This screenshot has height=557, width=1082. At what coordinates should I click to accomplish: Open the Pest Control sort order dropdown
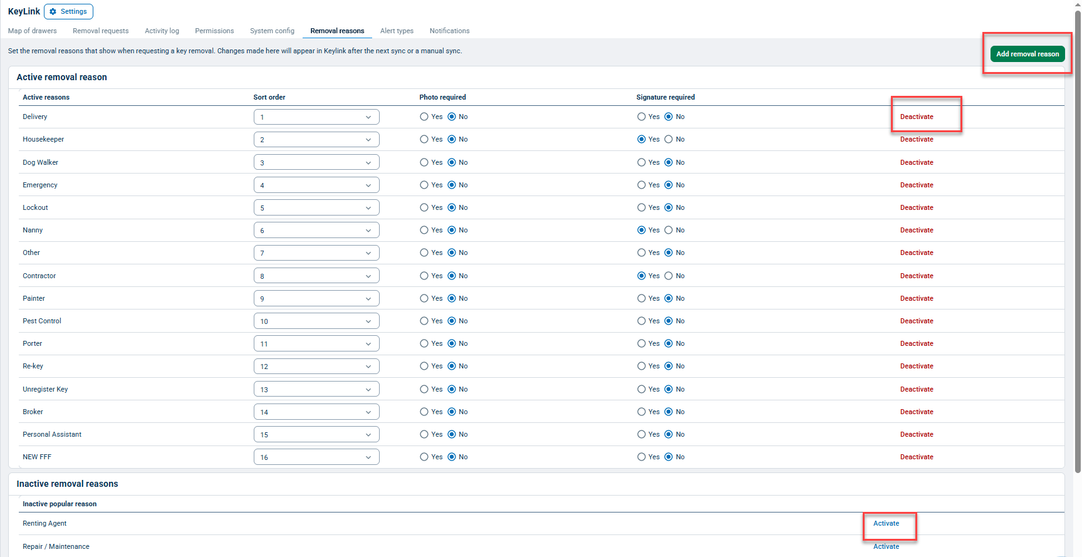coord(316,321)
